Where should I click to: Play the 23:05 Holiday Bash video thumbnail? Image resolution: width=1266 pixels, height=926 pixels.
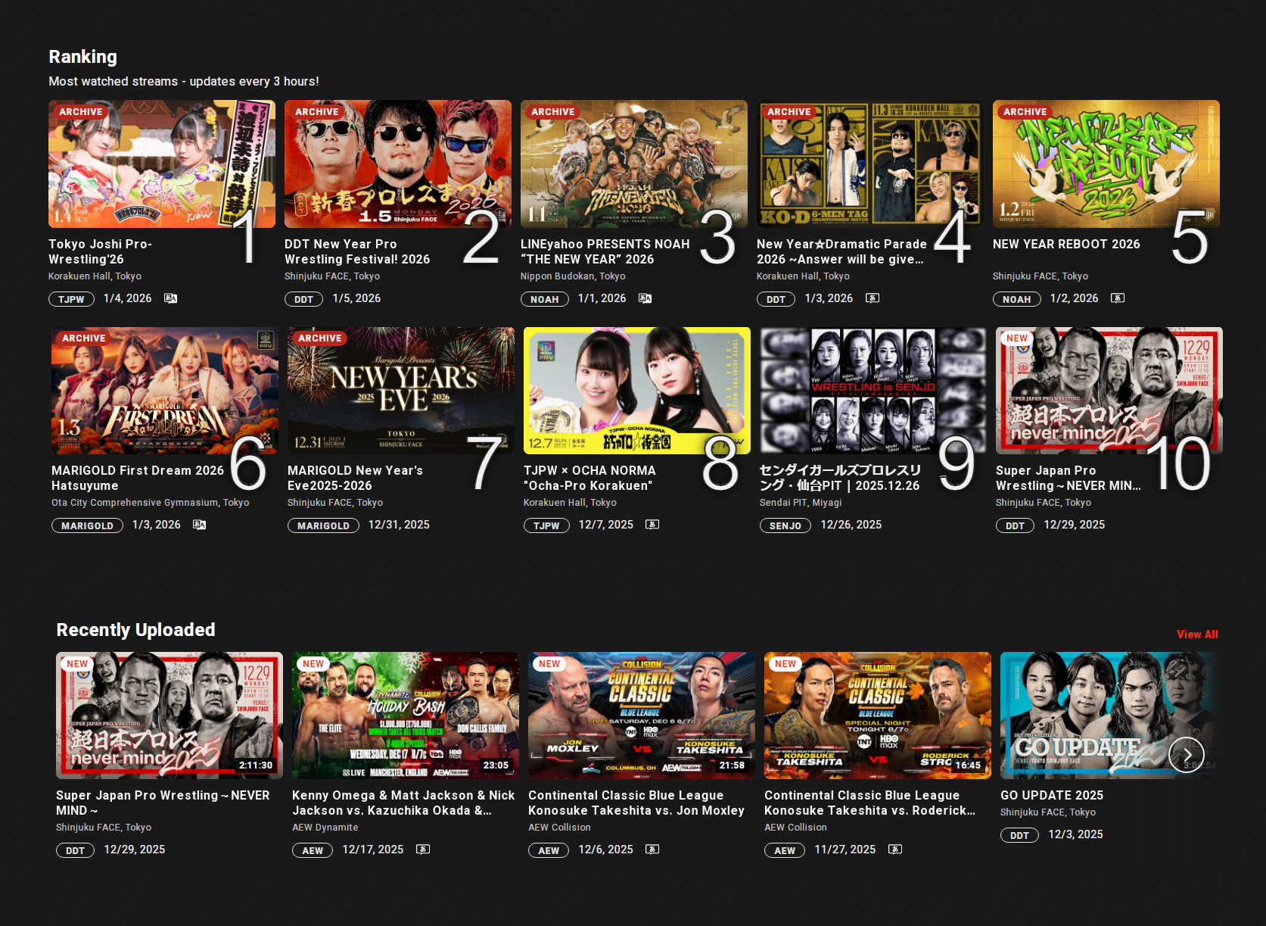[406, 716]
